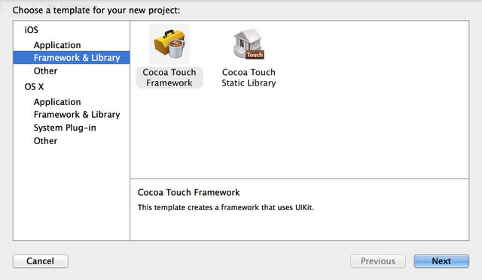Click the Cocoa Touch Static Library label

pos(249,77)
